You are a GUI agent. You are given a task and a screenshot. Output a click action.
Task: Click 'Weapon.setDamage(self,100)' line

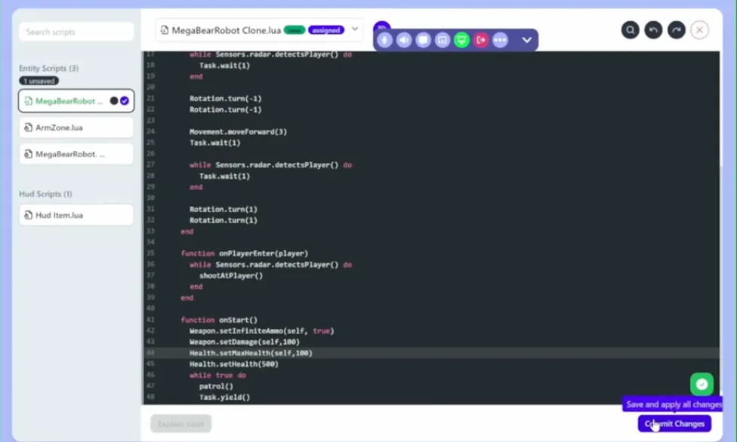point(245,342)
